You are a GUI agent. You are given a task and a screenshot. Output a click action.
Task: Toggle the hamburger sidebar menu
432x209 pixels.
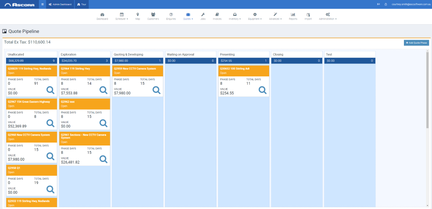click(42, 4)
